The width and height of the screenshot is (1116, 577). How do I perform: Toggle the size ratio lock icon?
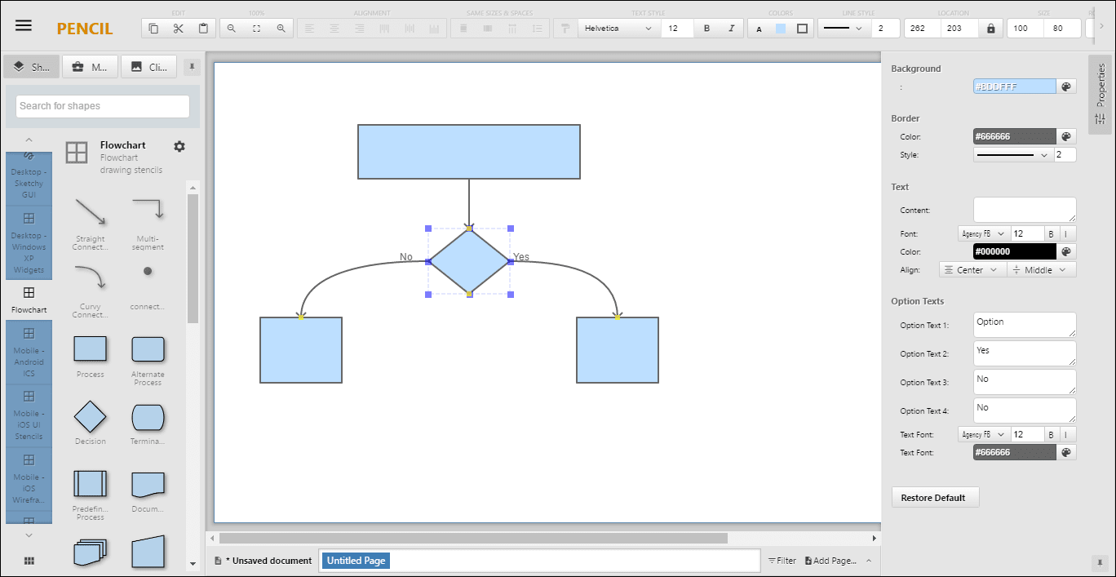pyautogui.click(x=991, y=29)
